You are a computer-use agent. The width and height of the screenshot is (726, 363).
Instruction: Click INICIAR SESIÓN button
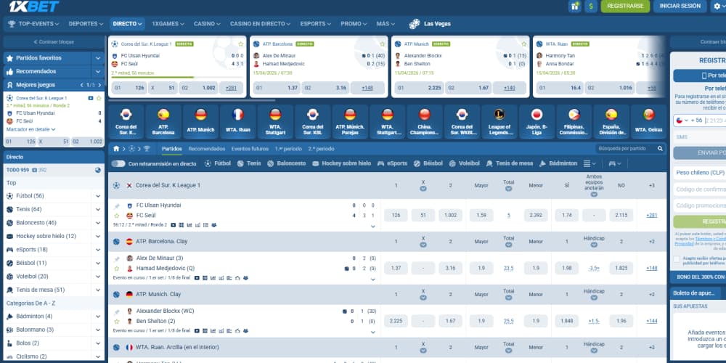(680, 6)
